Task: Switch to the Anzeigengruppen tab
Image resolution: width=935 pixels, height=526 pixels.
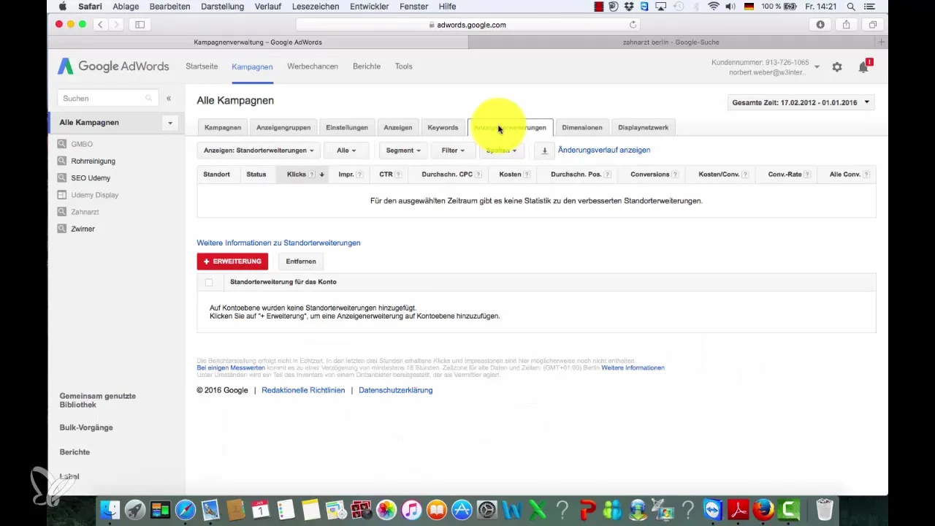Action: coord(283,127)
